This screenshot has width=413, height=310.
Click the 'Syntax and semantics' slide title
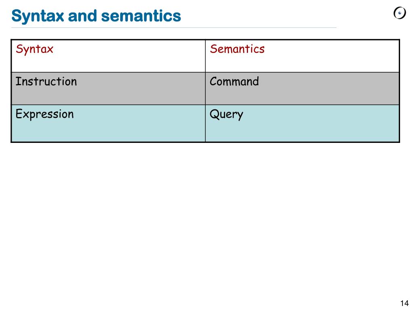96,16
